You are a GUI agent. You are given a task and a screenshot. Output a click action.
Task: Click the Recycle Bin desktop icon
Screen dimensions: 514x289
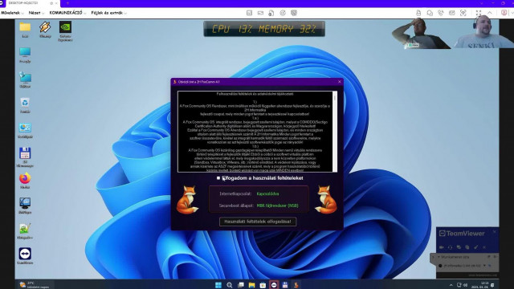[x=25, y=105]
